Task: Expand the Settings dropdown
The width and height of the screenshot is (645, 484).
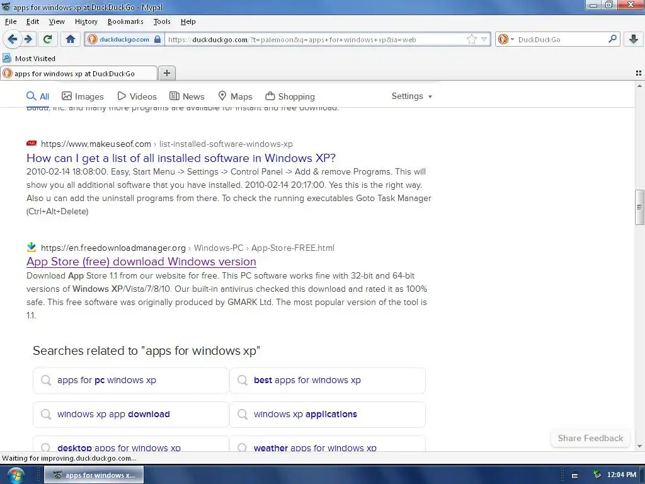Action: 412,96
